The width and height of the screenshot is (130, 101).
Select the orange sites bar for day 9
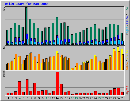(x=39, y=62)
